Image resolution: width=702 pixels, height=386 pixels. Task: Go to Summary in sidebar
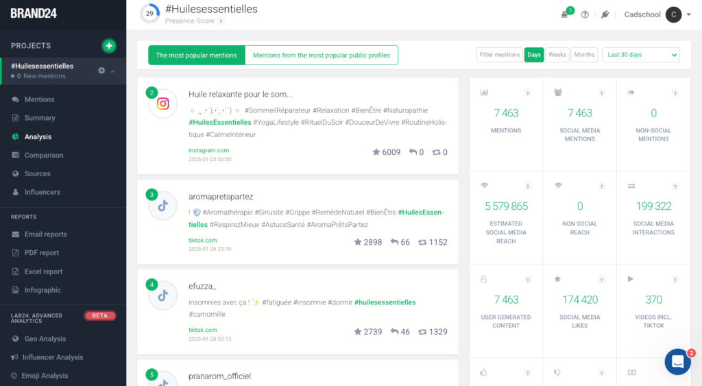point(40,118)
